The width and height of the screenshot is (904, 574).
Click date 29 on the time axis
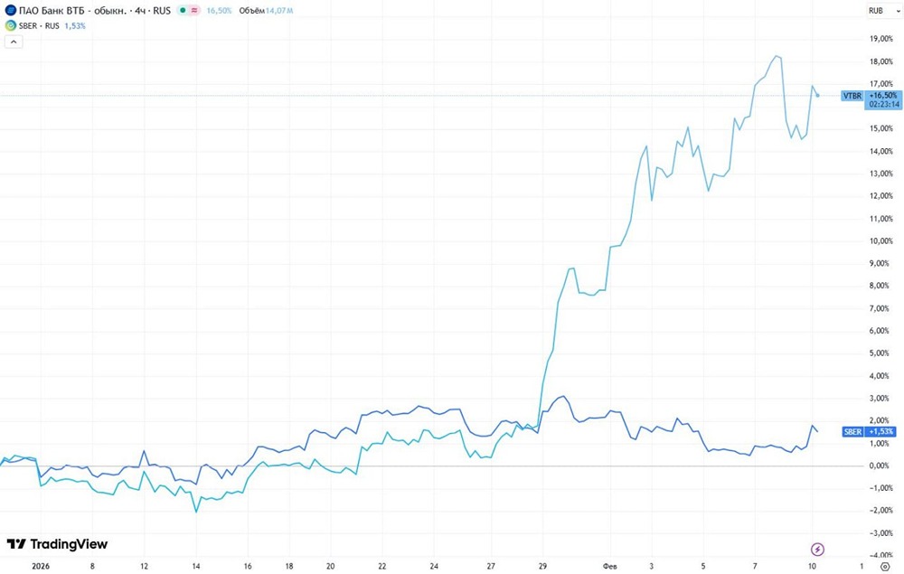(542, 566)
